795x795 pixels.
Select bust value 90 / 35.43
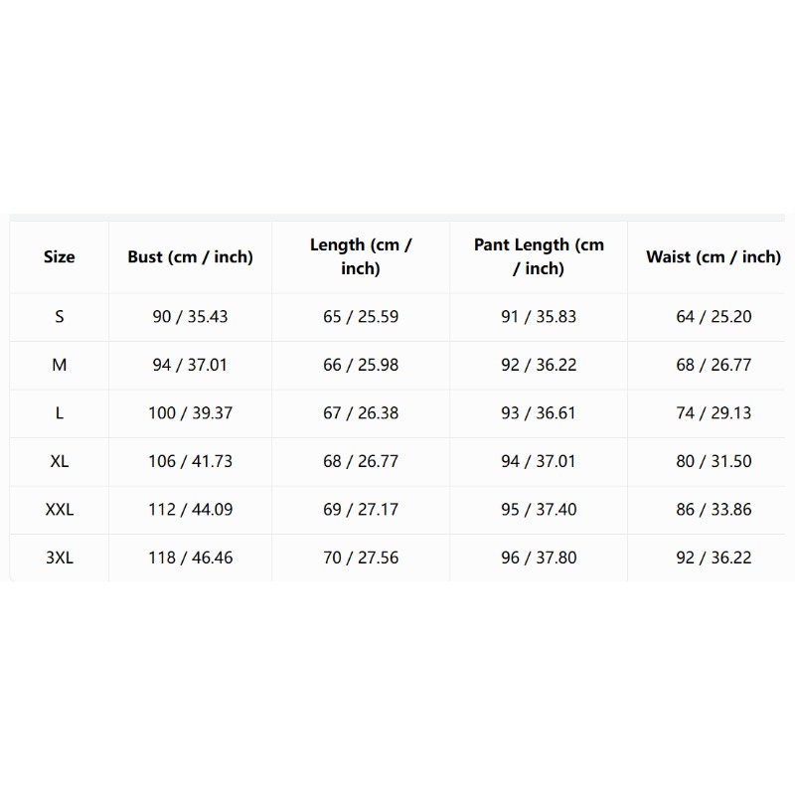(190, 317)
